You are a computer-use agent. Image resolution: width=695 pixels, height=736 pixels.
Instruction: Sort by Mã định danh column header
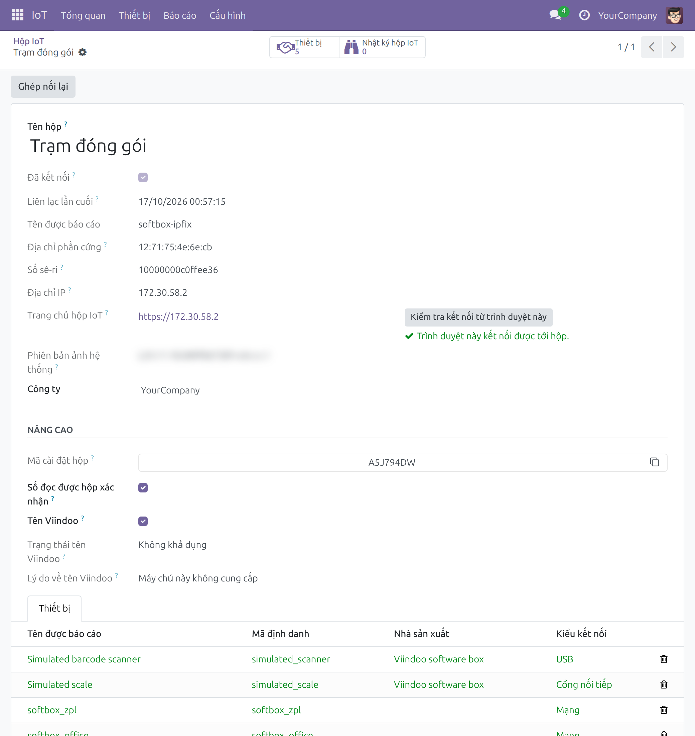280,634
